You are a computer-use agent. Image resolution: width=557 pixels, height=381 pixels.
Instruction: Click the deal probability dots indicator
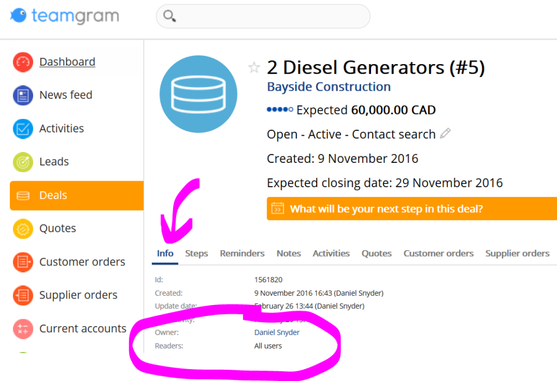coord(280,110)
